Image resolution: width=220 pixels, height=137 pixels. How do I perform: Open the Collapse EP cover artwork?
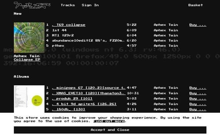[x=29, y=38]
